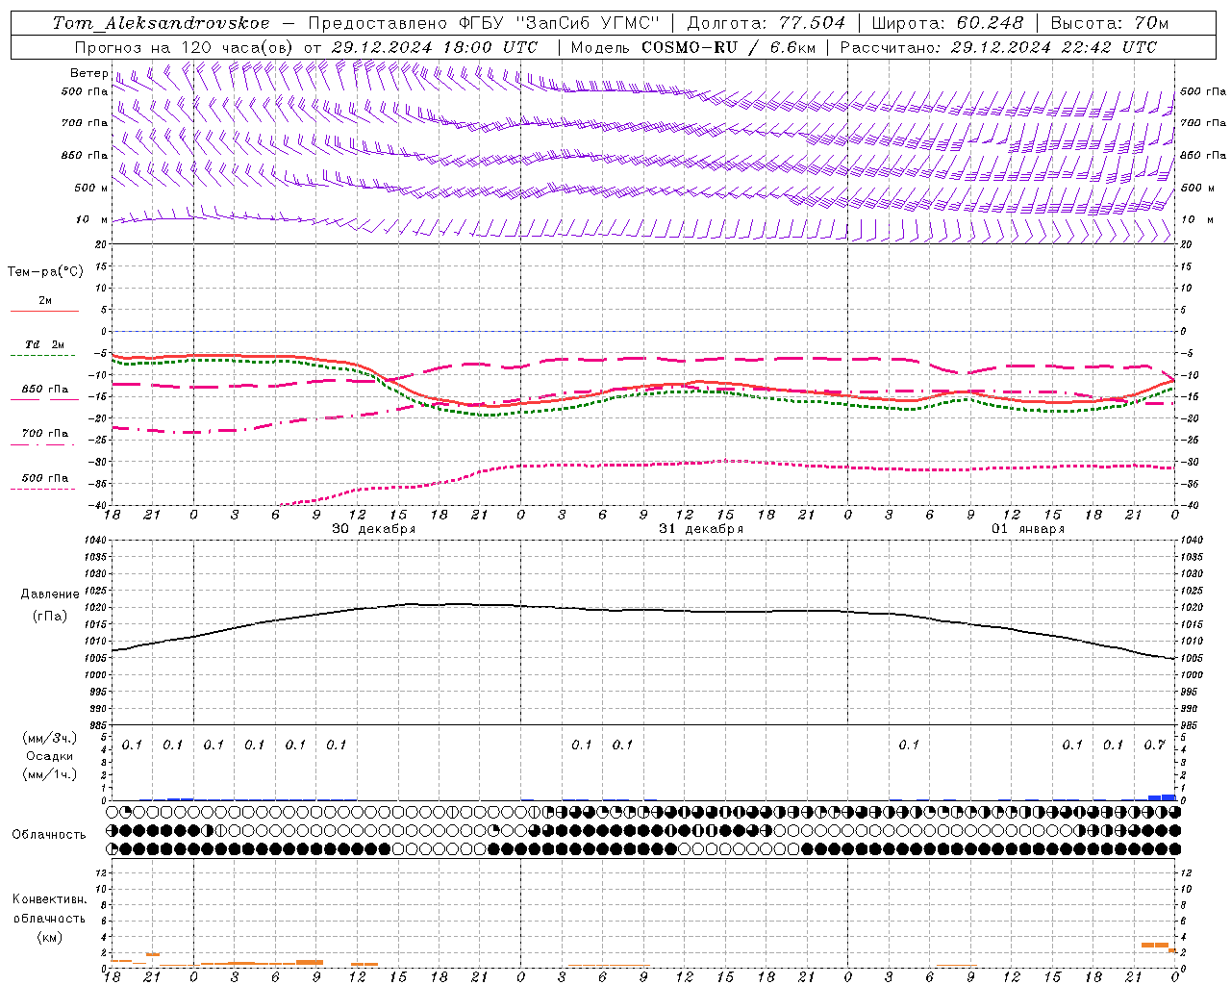Click the (км) unit under convective cloudiness
The height and width of the screenshot is (985, 1231).
(x=49, y=936)
